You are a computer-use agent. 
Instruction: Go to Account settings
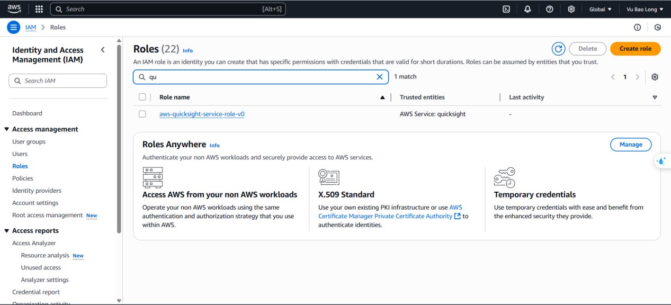(35, 203)
